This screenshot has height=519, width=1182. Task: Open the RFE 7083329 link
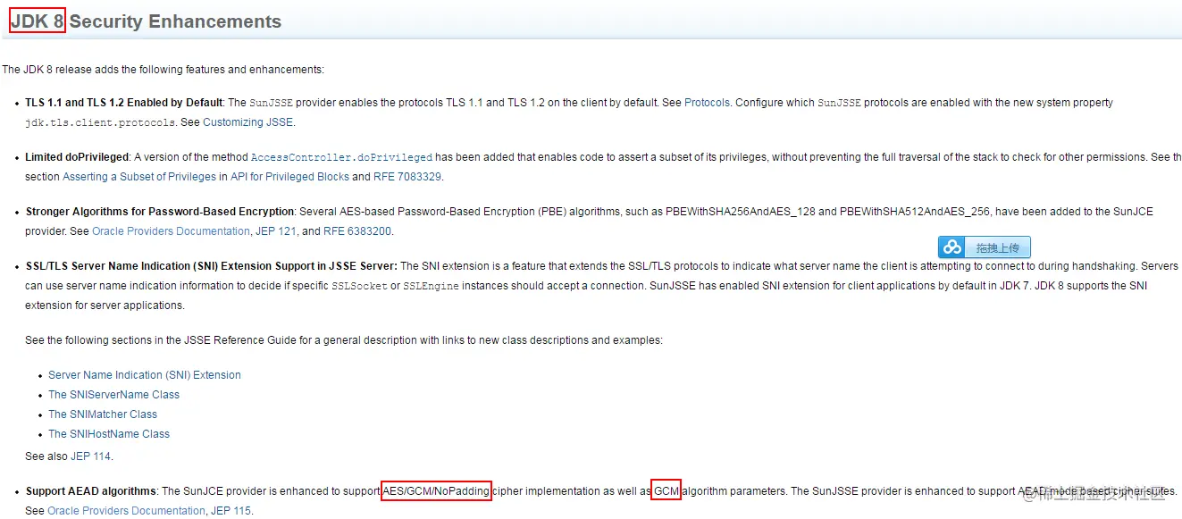[x=407, y=177]
